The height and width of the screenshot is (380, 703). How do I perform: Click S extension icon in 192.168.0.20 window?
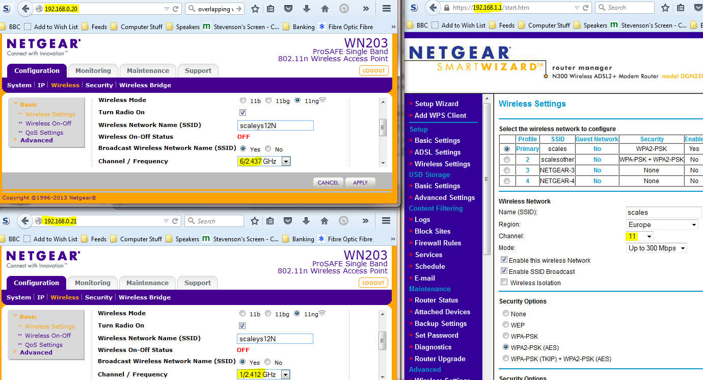pos(6,9)
